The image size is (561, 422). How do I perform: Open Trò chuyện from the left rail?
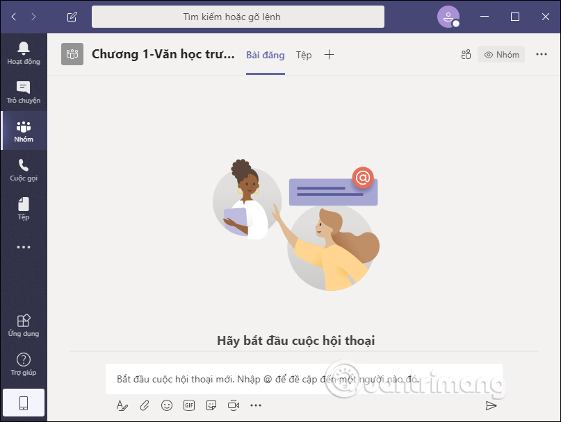(x=23, y=91)
